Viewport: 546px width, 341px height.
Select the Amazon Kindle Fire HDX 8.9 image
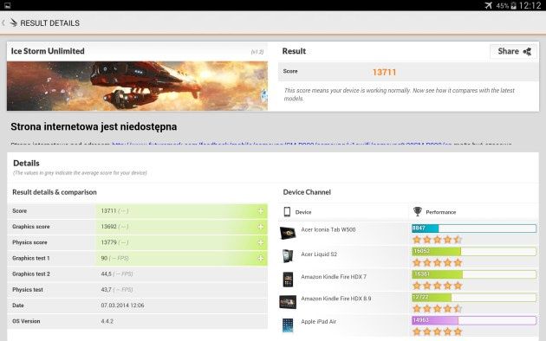pos(288,302)
